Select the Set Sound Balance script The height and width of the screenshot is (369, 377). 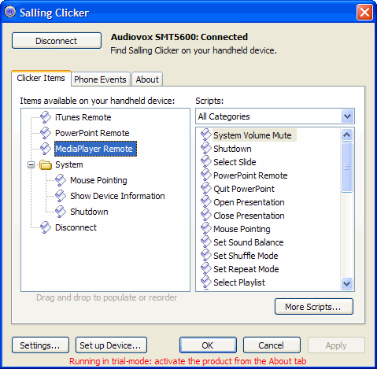[249, 242]
